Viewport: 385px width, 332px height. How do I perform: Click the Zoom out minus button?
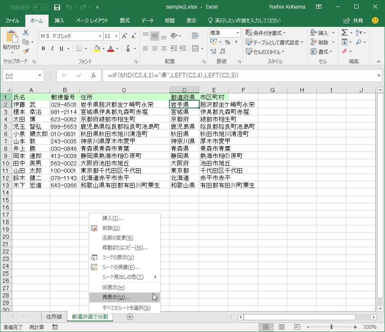[x=308, y=327]
